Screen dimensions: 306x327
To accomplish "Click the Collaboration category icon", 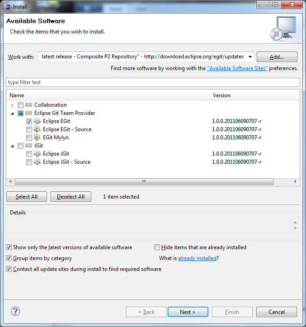I will [28, 104].
